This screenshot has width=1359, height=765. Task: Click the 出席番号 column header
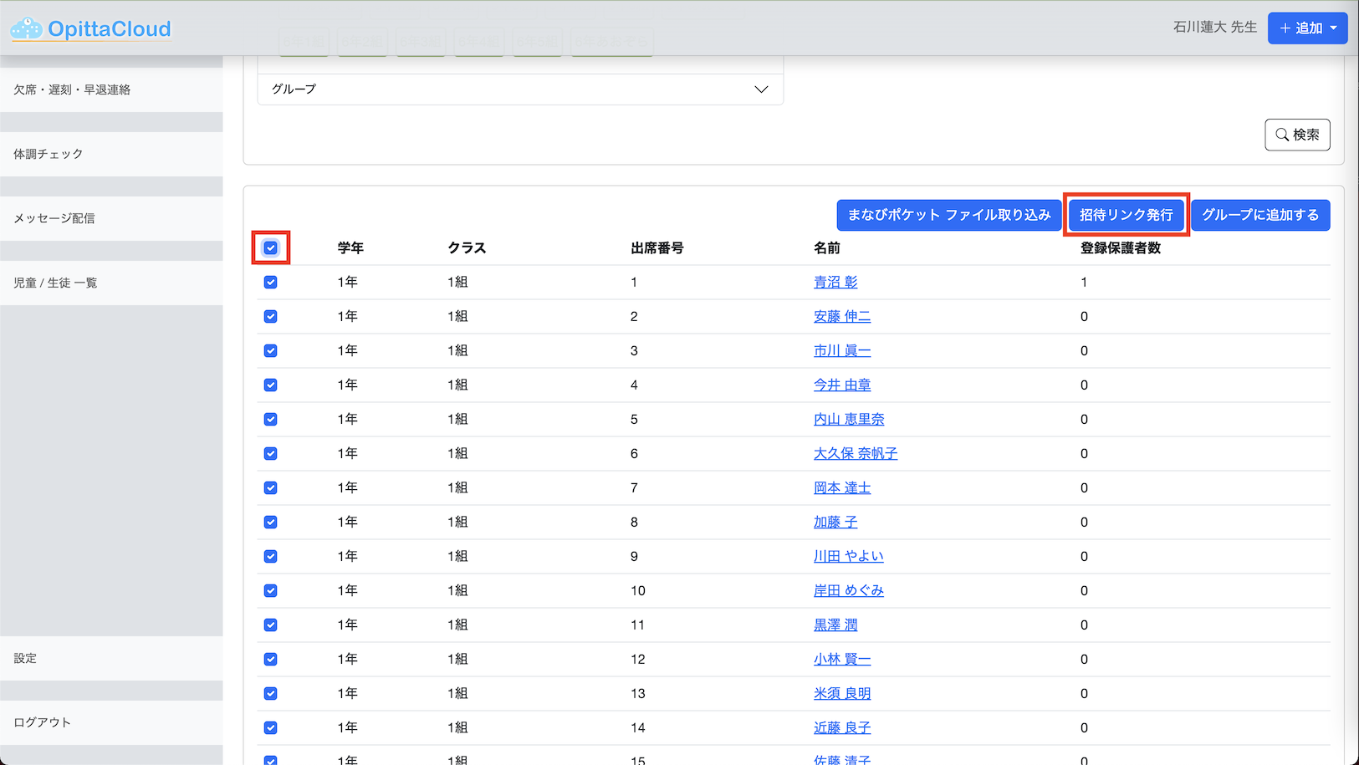click(657, 247)
